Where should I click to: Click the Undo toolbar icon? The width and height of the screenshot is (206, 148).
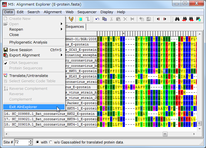point(97,19)
